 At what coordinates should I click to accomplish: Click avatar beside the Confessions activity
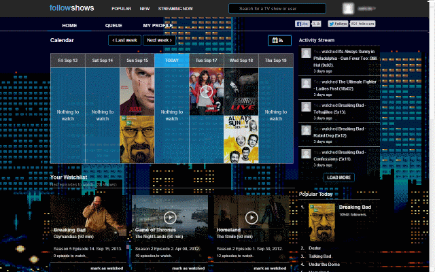(x=307, y=154)
